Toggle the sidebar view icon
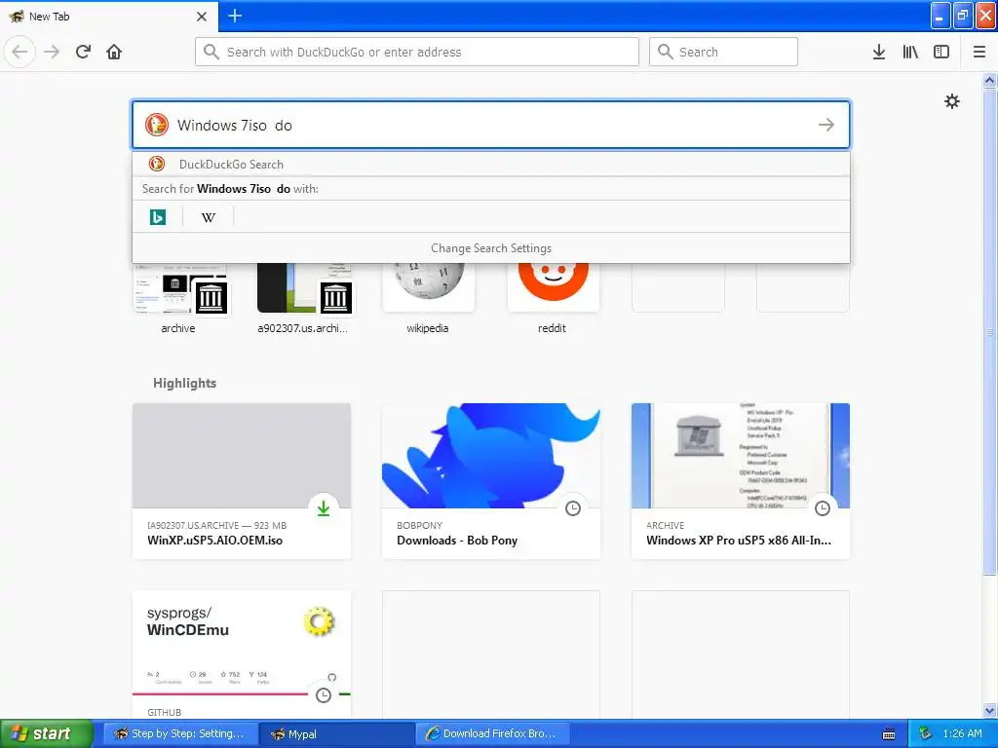The height and width of the screenshot is (748, 998). pyautogui.click(x=941, y=52)
